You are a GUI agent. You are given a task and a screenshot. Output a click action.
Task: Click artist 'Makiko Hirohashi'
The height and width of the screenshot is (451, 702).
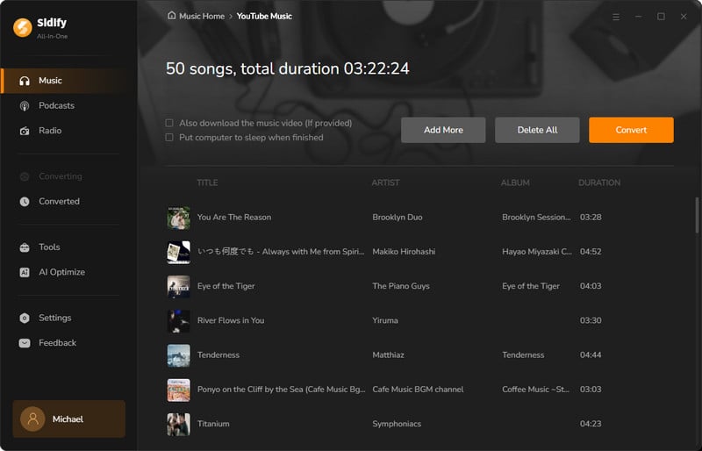404,252
